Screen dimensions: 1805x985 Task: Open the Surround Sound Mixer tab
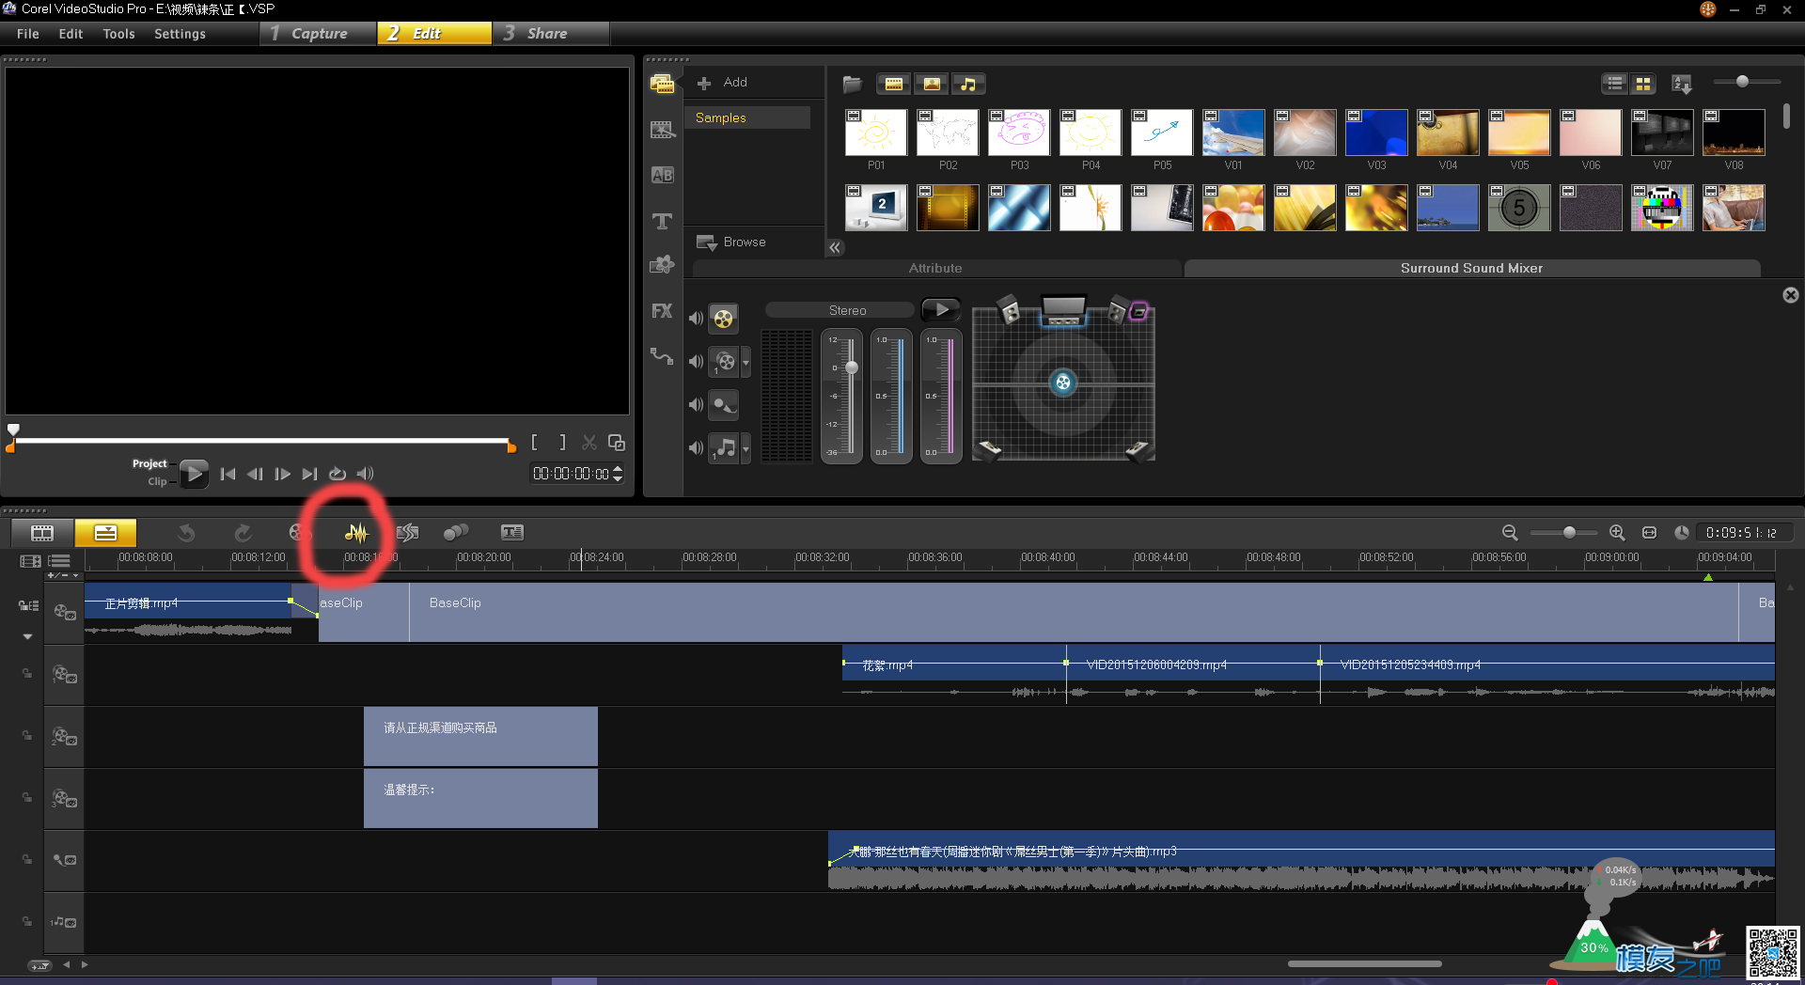tap(1471, 268)
